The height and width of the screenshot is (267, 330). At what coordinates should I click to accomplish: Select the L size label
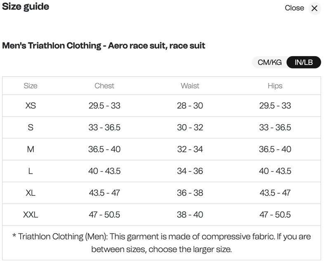[x=30, y=171]
